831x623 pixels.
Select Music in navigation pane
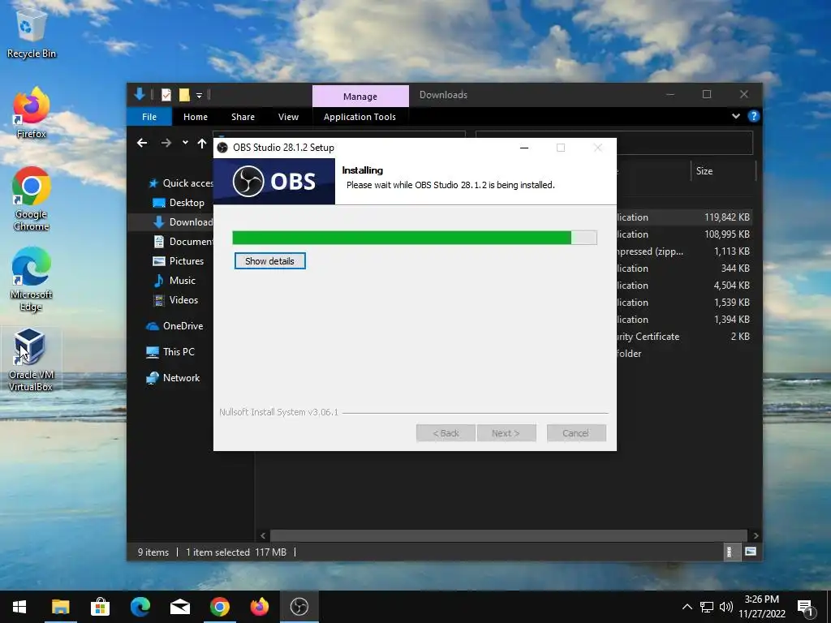click(174, 281)
